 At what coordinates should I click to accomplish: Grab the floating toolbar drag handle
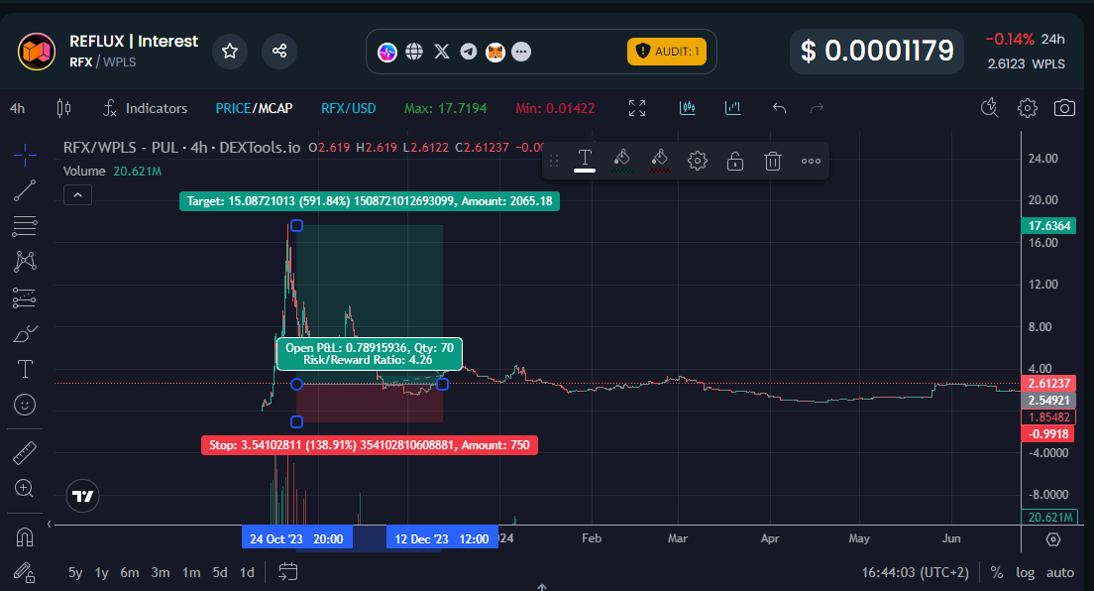click(x=554, y=161)
